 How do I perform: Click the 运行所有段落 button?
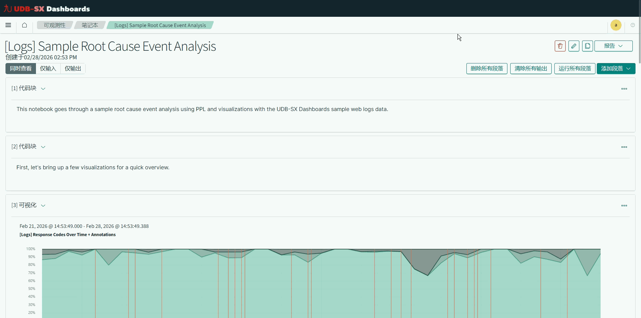tap(575, 69)
